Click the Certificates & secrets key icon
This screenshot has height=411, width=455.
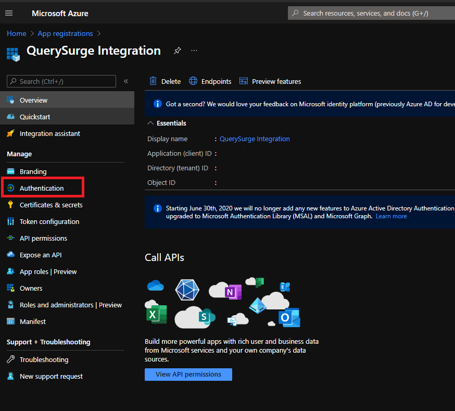coord(10,205)
